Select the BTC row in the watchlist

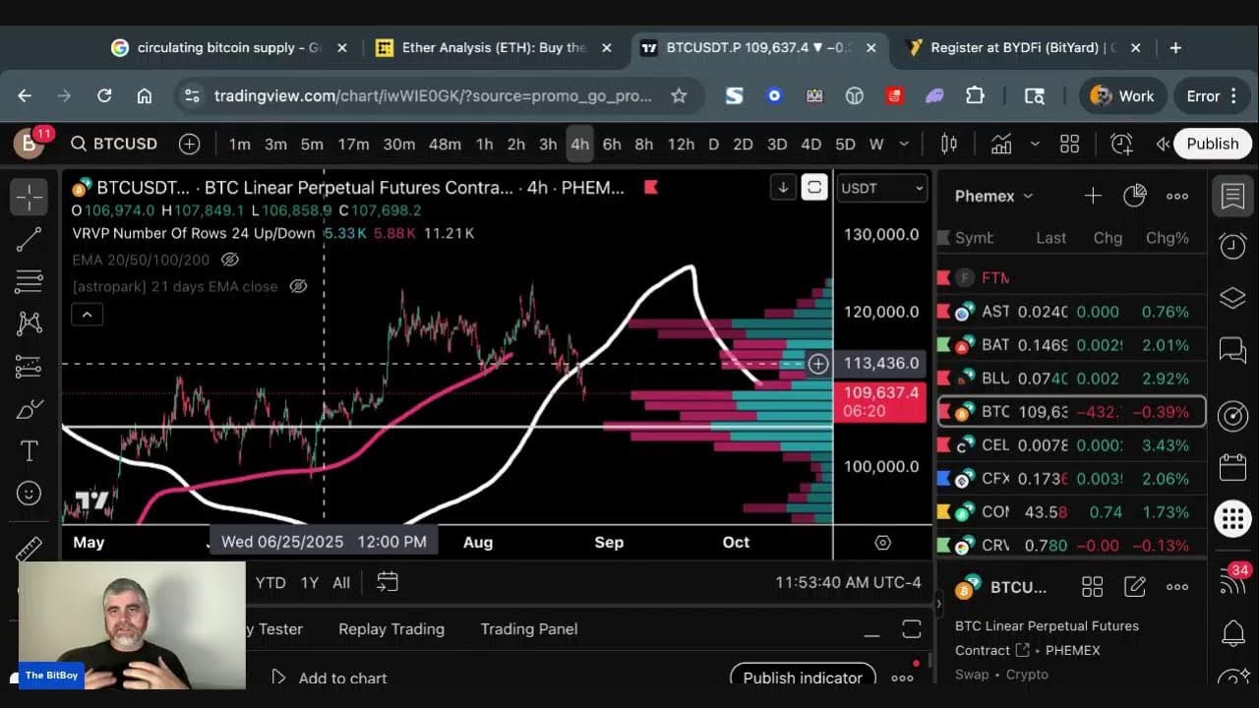[x=1071, y=412]
